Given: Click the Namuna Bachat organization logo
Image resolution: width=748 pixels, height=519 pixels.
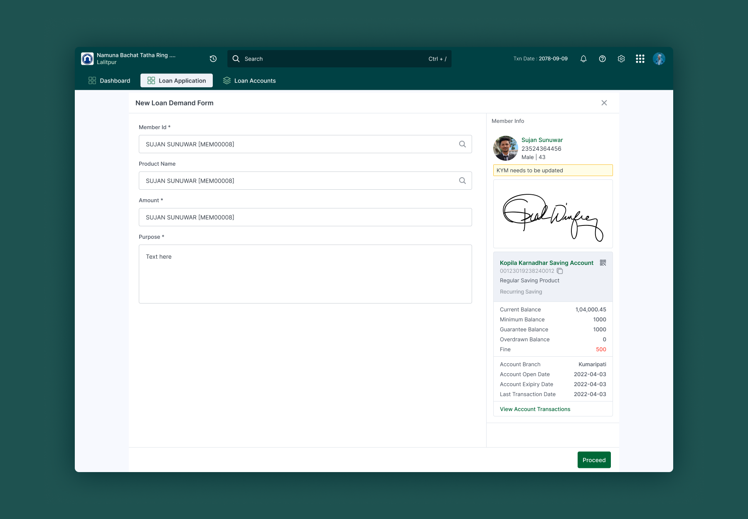Looking at the screenshot, I should (87, 59).
